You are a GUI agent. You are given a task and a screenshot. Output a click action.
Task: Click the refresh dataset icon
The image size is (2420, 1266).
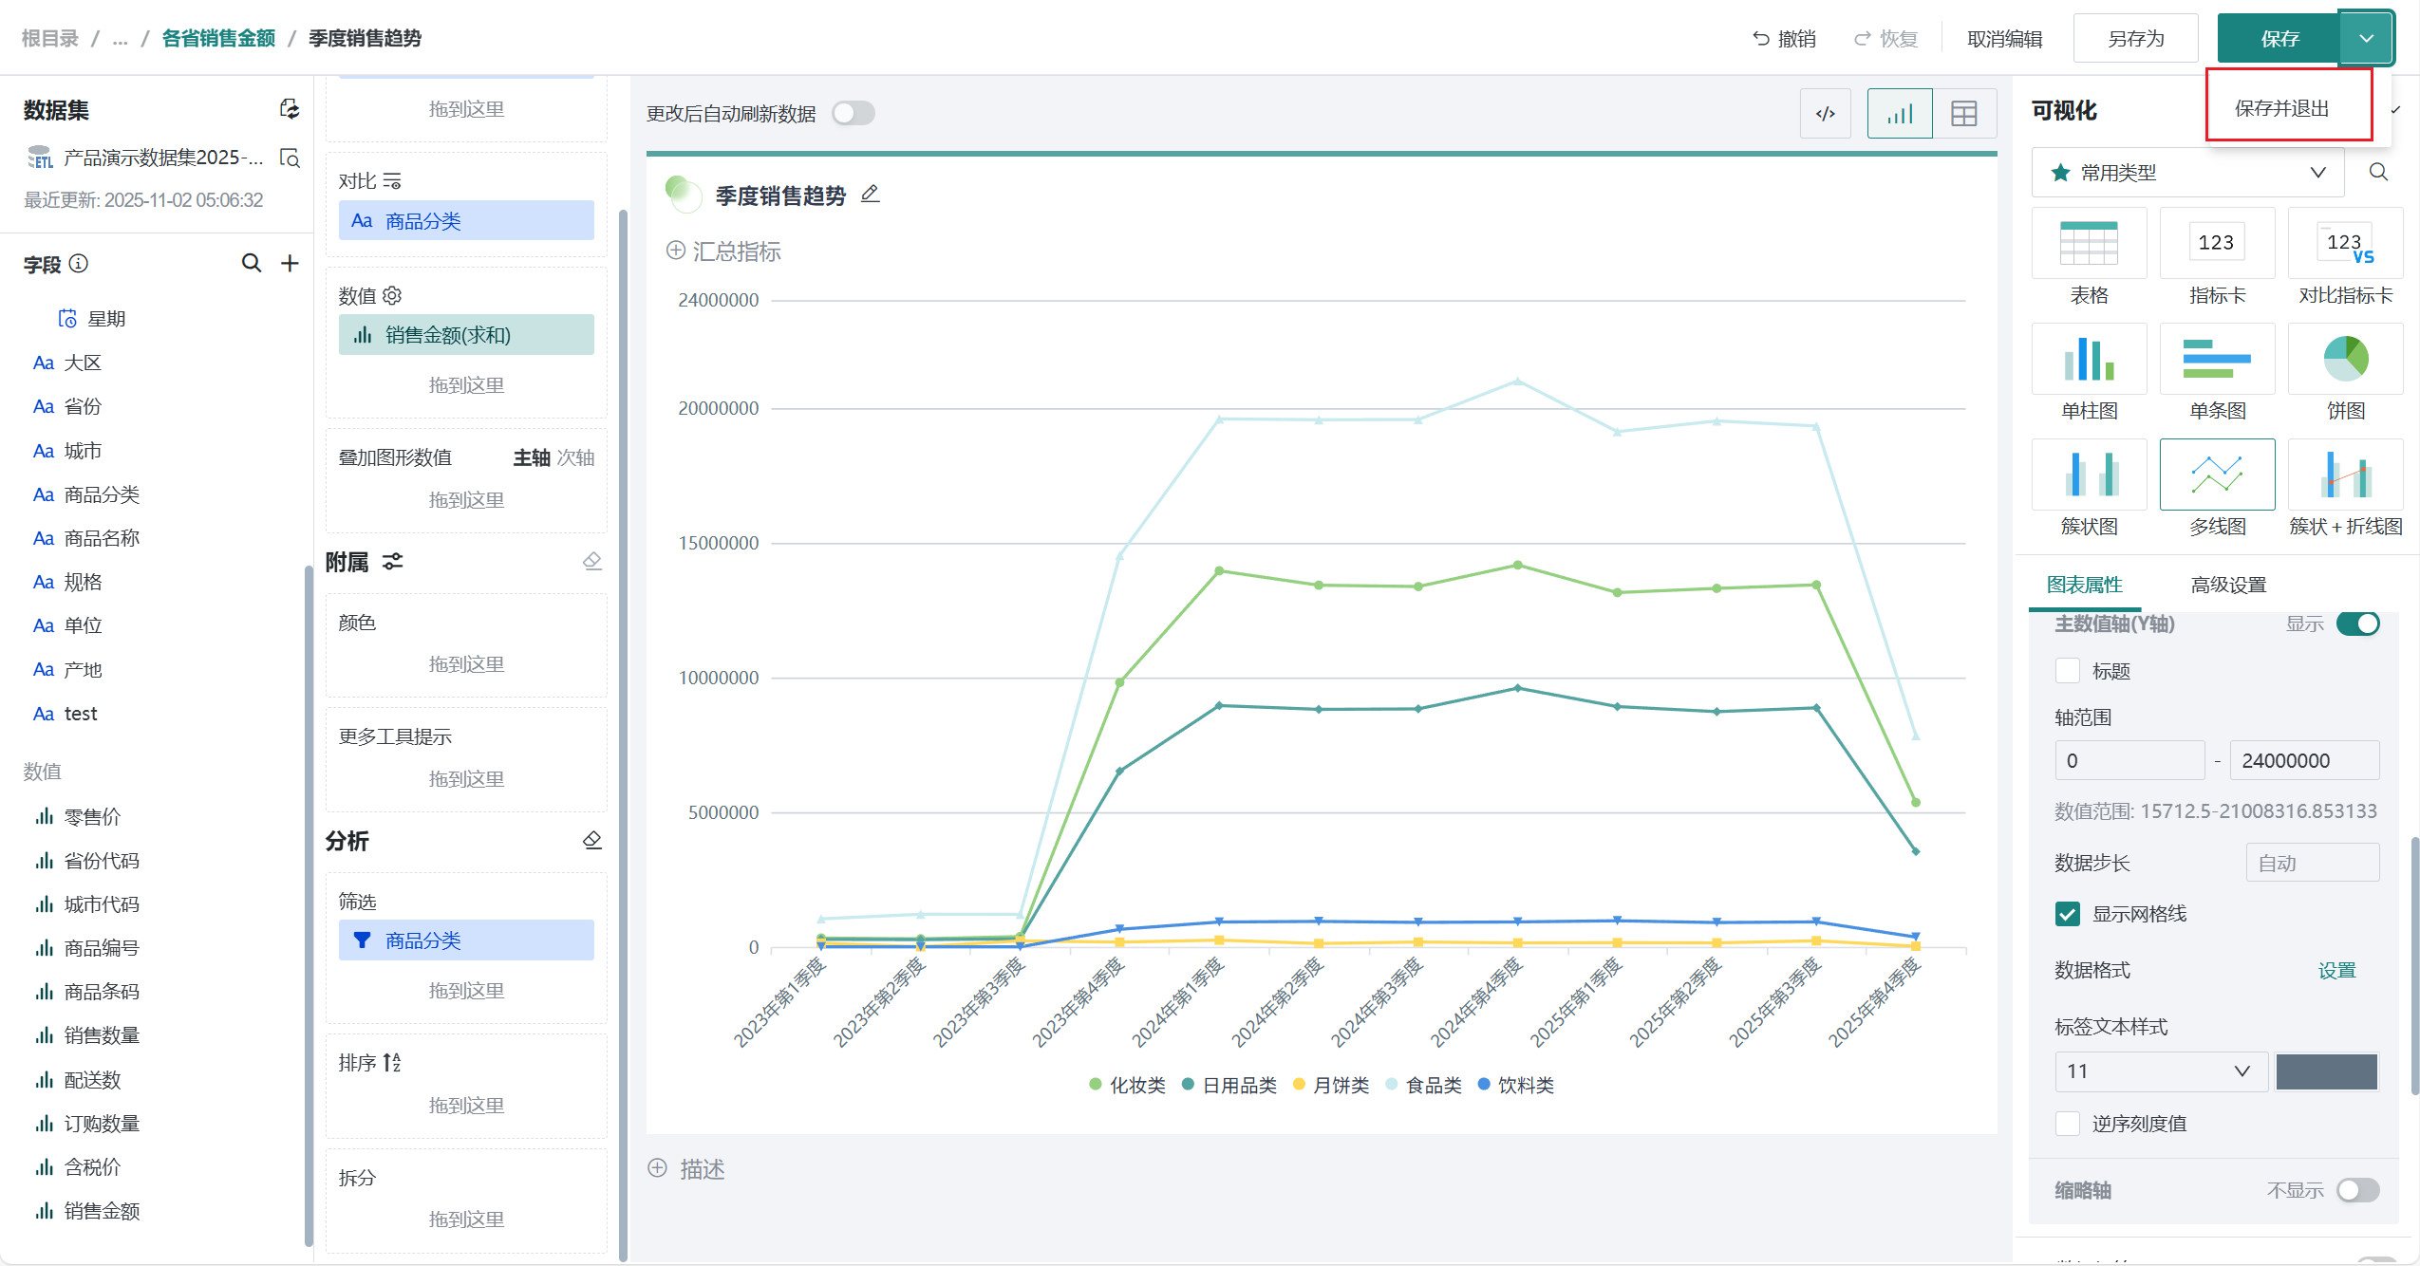point(290,109)
